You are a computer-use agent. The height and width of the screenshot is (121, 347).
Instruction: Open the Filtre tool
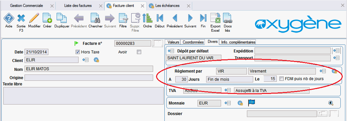tap(123, 18)
